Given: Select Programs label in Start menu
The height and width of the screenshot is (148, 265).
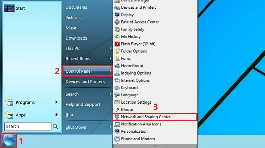Looking at the screenshot, I should pos(25,103).
